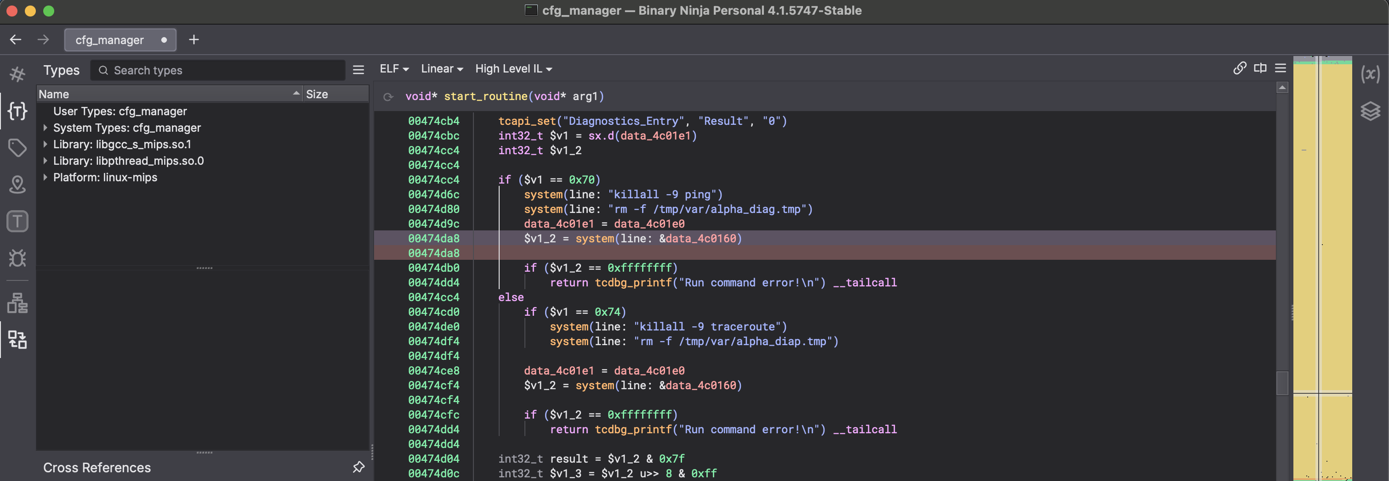Click the "Diagnostics_Entry" string argument
The image size is (1389, 481).
coord(623,121)
